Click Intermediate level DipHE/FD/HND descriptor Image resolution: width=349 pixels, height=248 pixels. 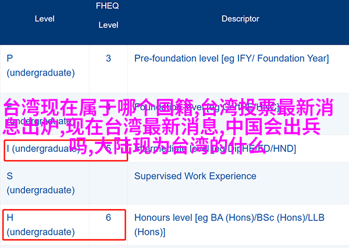click(215, 149)
